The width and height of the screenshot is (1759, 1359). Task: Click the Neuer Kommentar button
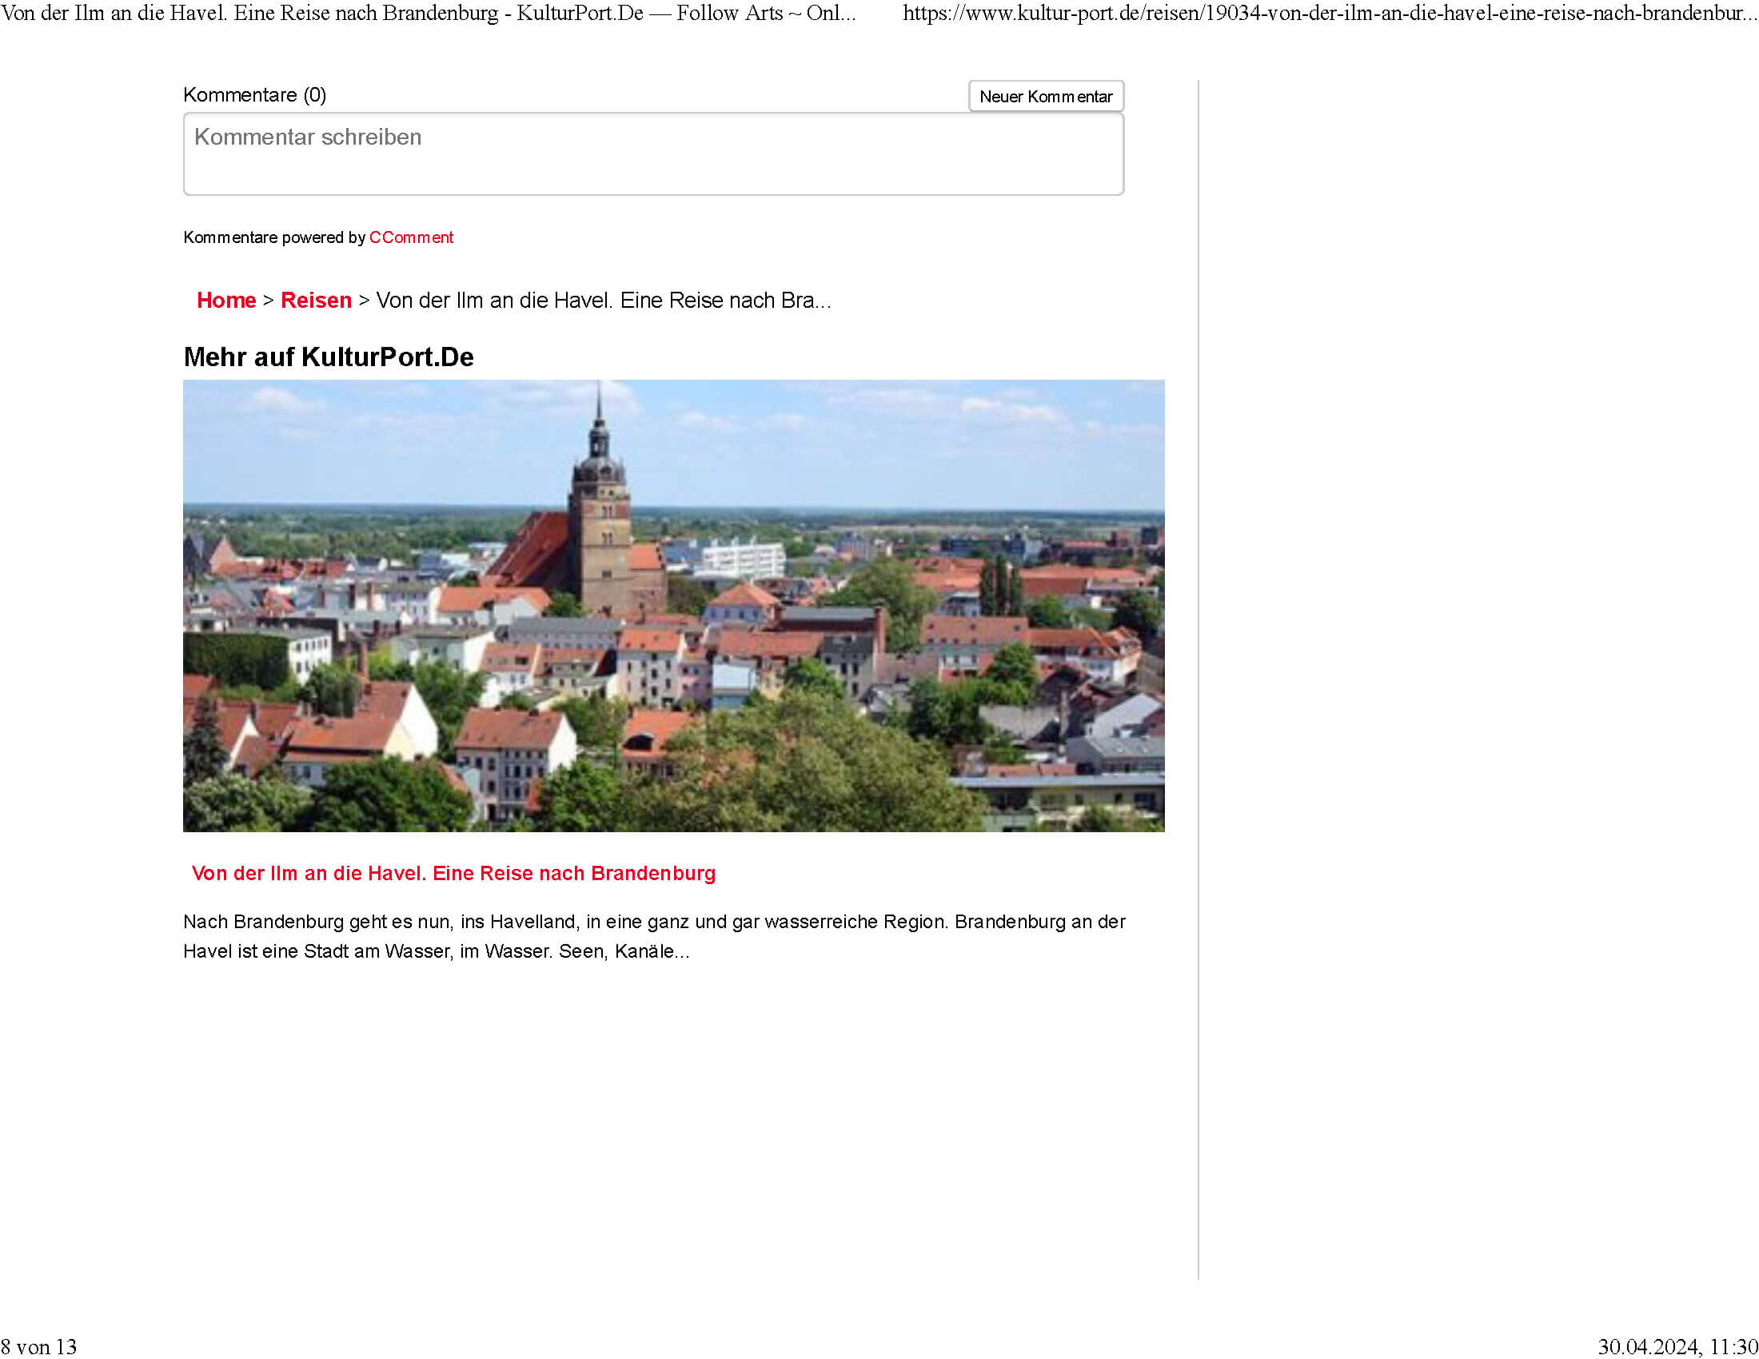click(x=1046, y=97)
